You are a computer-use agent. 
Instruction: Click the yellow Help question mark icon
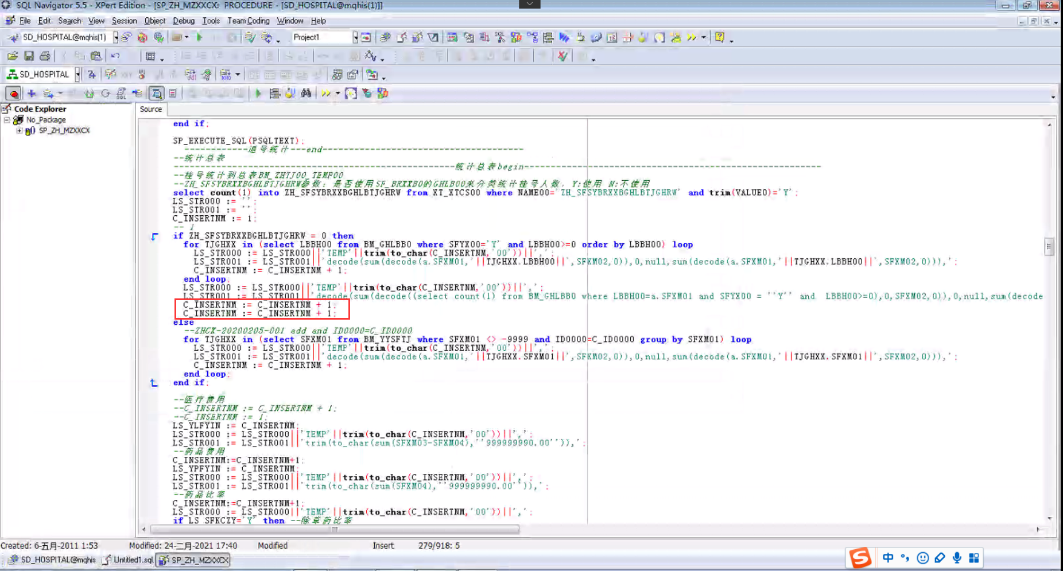pos(719,37)
